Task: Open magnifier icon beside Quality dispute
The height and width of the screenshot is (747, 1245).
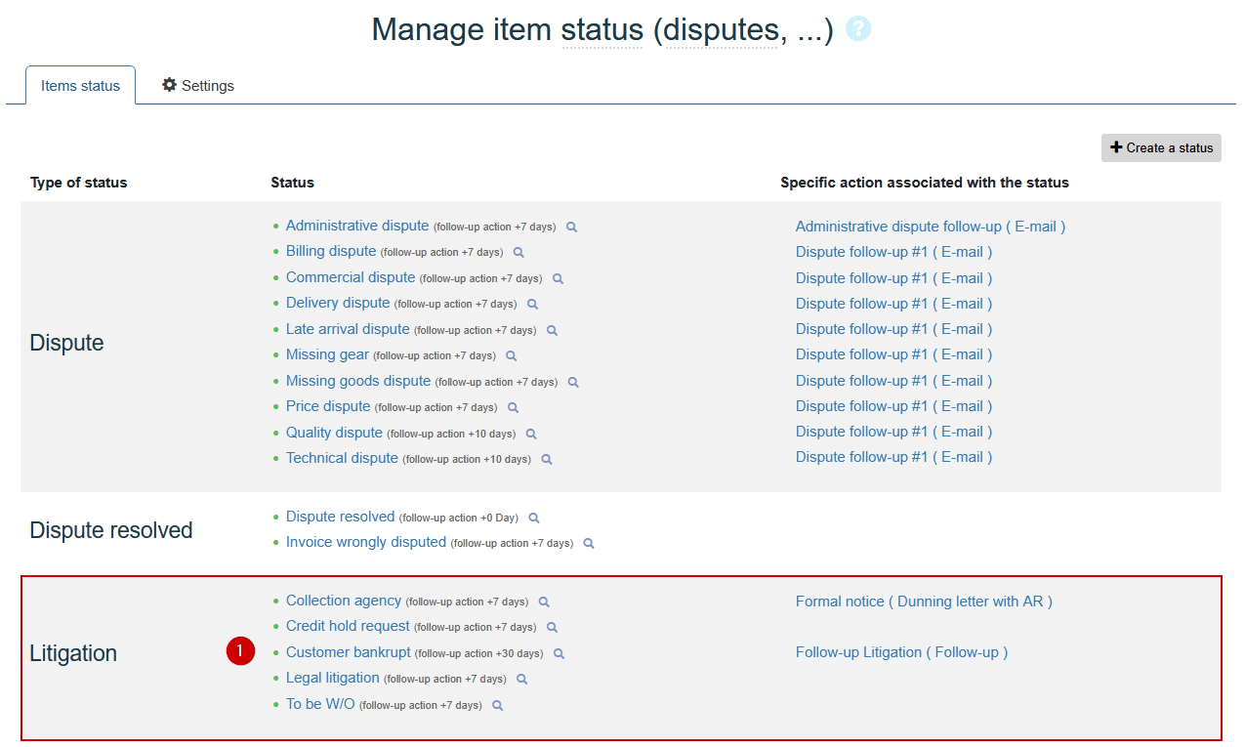Action: coord(531,434)
